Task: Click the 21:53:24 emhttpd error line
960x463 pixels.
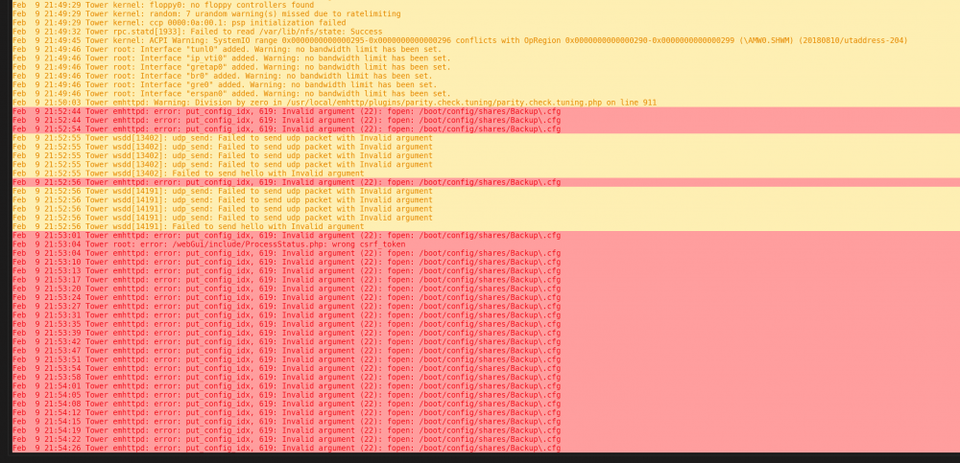Action: 286,298
